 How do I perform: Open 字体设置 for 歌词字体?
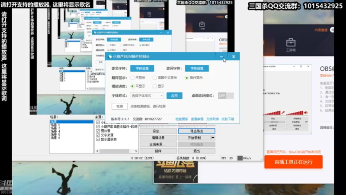coord(197,68)
